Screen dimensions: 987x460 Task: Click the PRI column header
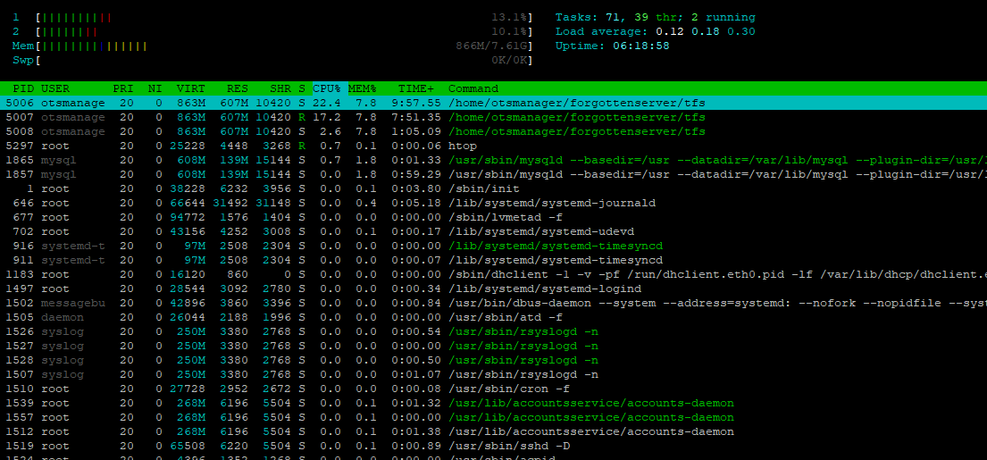click(x=122, y=88)
